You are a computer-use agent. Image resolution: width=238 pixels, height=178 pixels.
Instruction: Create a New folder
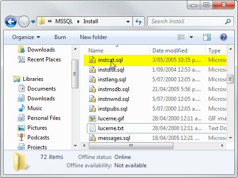tap(93, 37)
